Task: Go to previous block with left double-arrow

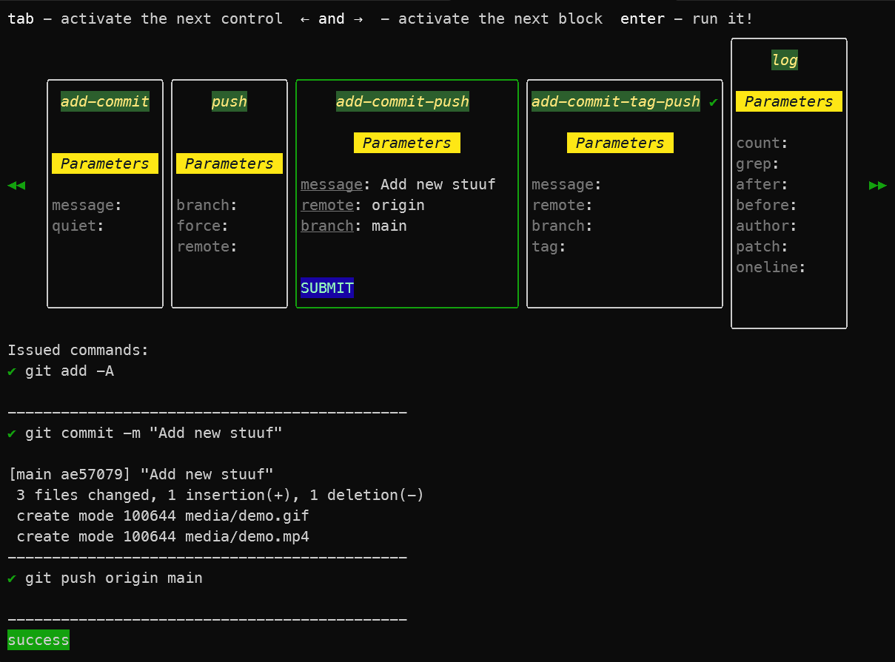Action: [16, 185]
